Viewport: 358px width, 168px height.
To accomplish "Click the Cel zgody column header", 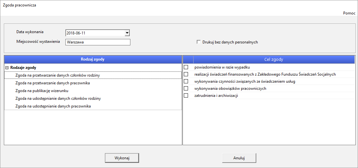I will 273,60.
